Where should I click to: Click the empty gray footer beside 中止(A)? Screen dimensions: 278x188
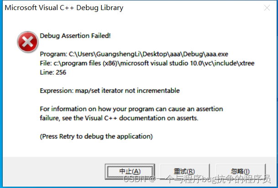pos(53,172)
